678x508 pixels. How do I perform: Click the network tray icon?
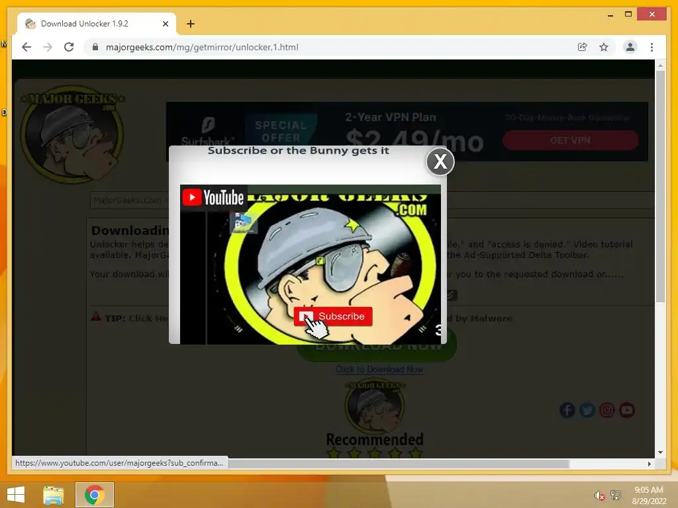(615, 495)
